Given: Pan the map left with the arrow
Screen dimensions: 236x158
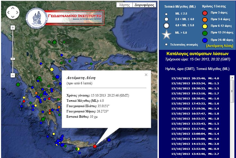Looking at the screenshot, I should pyautogui.click(x=9, y=12).
